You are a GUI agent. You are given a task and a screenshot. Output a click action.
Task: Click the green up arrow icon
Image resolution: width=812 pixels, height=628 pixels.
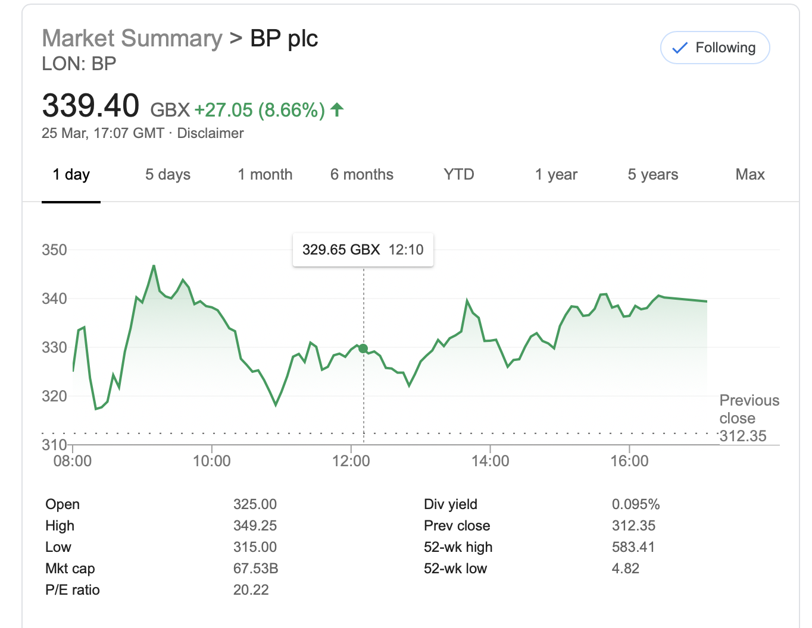point(337,109)
